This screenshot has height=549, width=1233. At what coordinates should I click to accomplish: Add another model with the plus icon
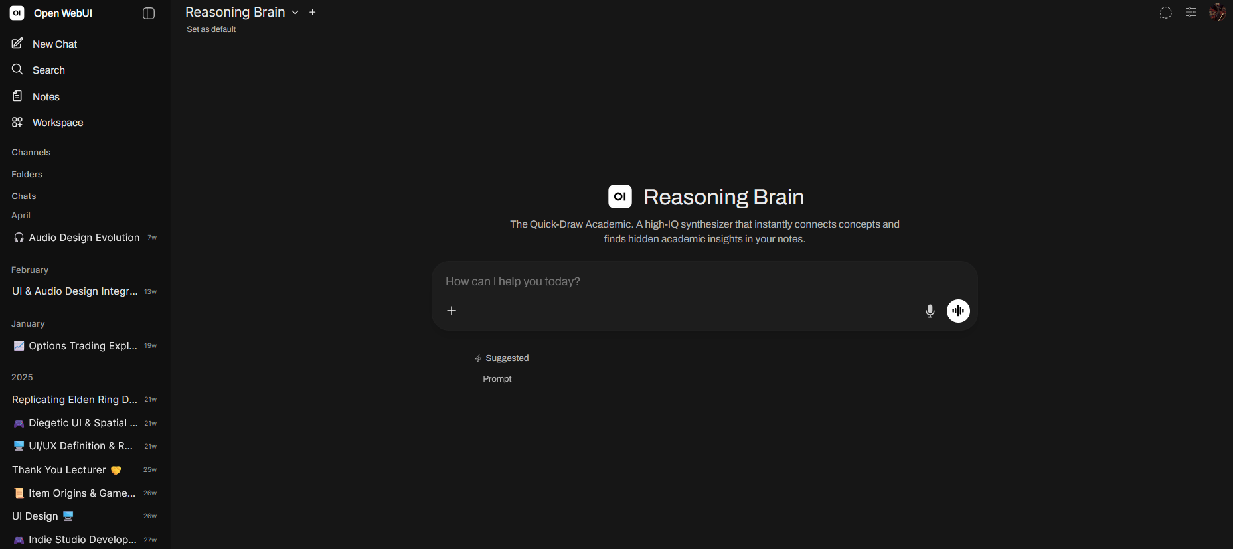(313, 12)
